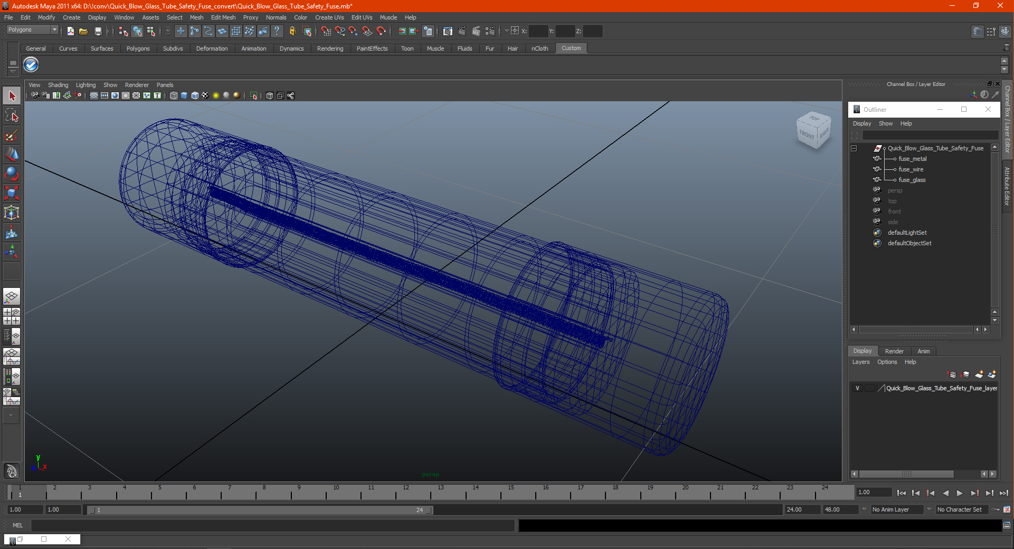Open selection mask menu arrow in status line
Viewport: 1014px width, 549px height.
coord(167,31)
